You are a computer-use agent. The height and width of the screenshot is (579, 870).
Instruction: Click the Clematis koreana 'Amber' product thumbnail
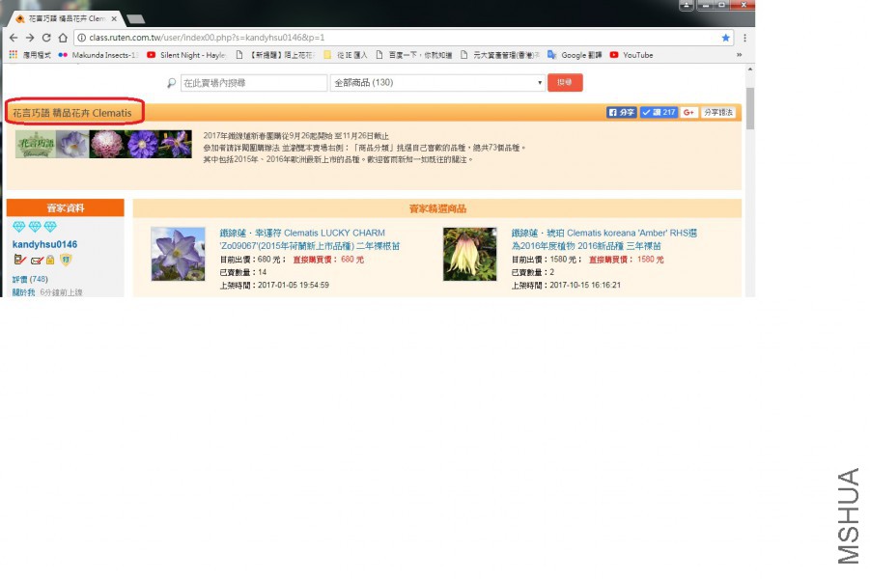pos(469,255)
